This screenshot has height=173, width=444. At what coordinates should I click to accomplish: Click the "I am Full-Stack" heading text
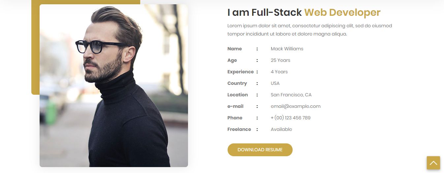pos(265,12)
